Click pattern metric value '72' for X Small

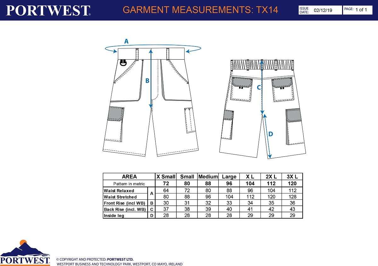(166, 184)
